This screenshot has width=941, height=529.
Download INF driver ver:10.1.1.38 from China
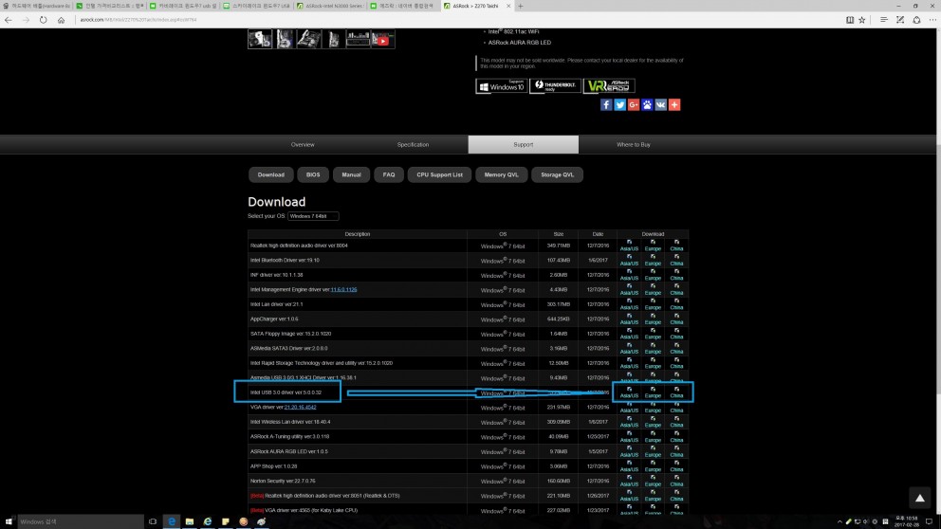676,275
